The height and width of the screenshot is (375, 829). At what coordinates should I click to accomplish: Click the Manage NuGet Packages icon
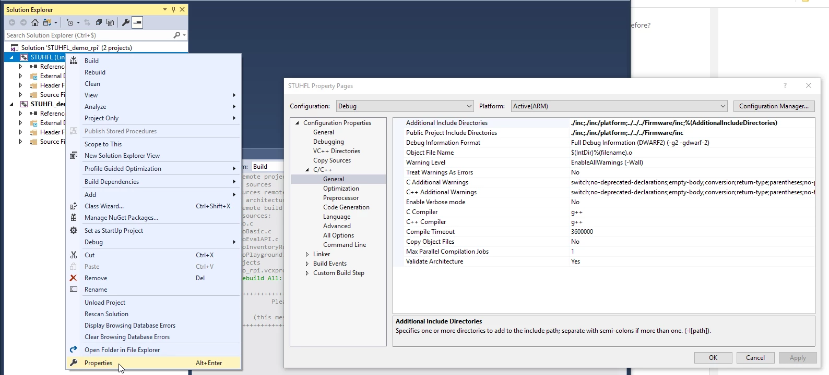(74, 218)
